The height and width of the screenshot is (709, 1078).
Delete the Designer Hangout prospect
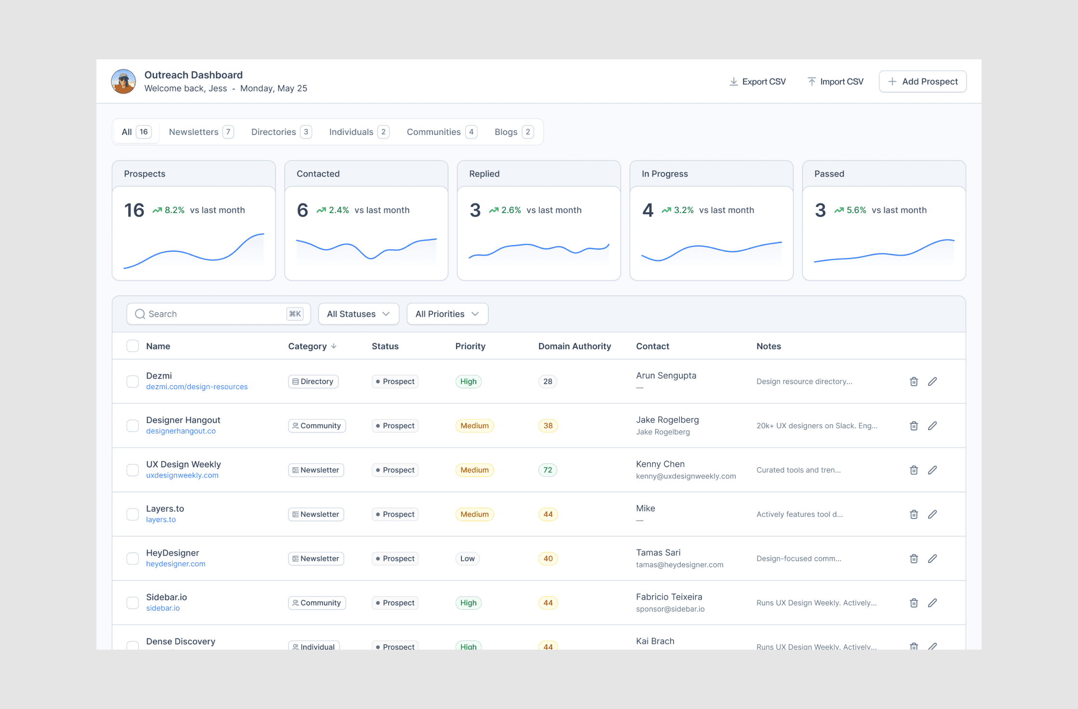pos(914,426)
